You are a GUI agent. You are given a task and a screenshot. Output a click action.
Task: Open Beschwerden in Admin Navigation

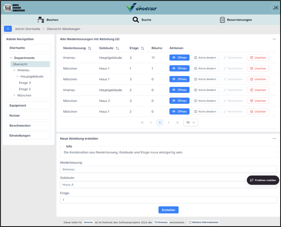point(29,126)
